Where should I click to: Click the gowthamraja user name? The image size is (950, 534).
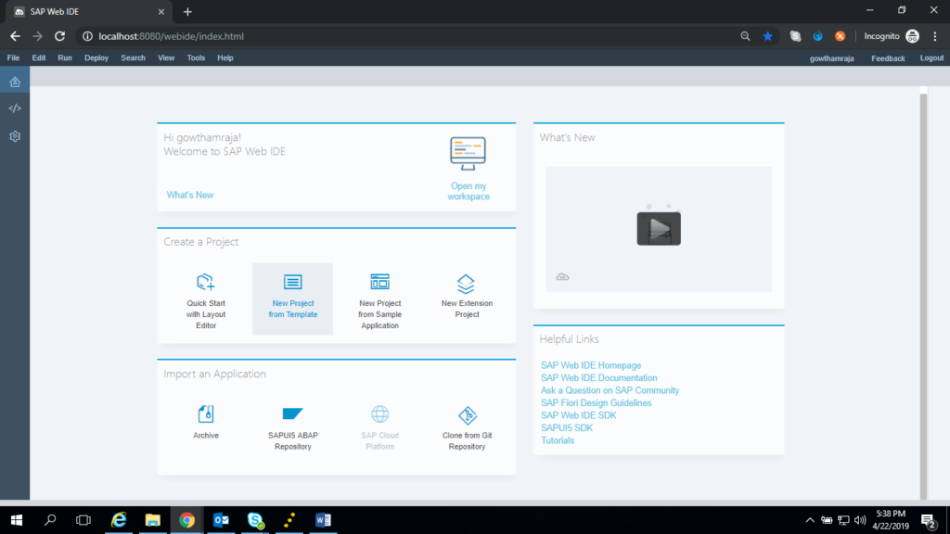[x=831, y=58]
